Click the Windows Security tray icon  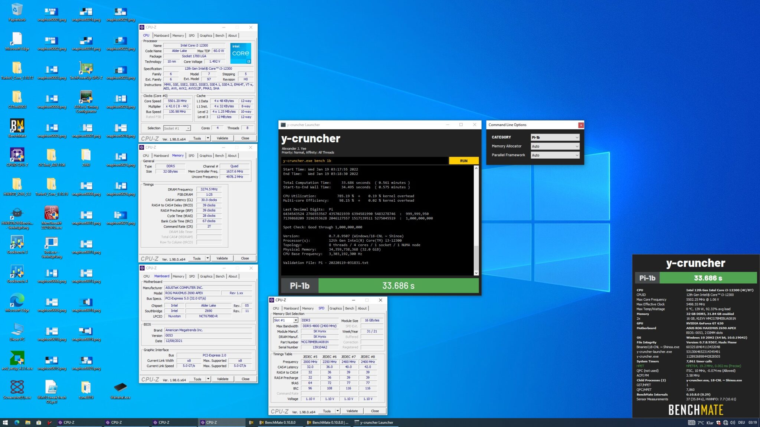tap(718, 422)
